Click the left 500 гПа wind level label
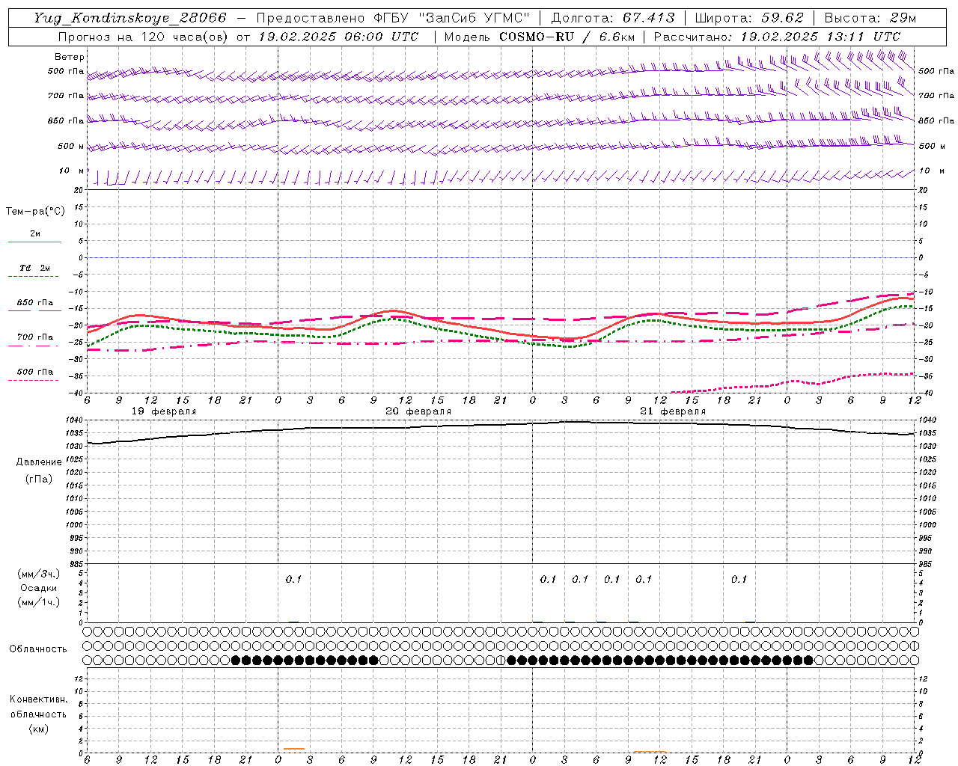The image size is (958, 766). tap(66, 72)
